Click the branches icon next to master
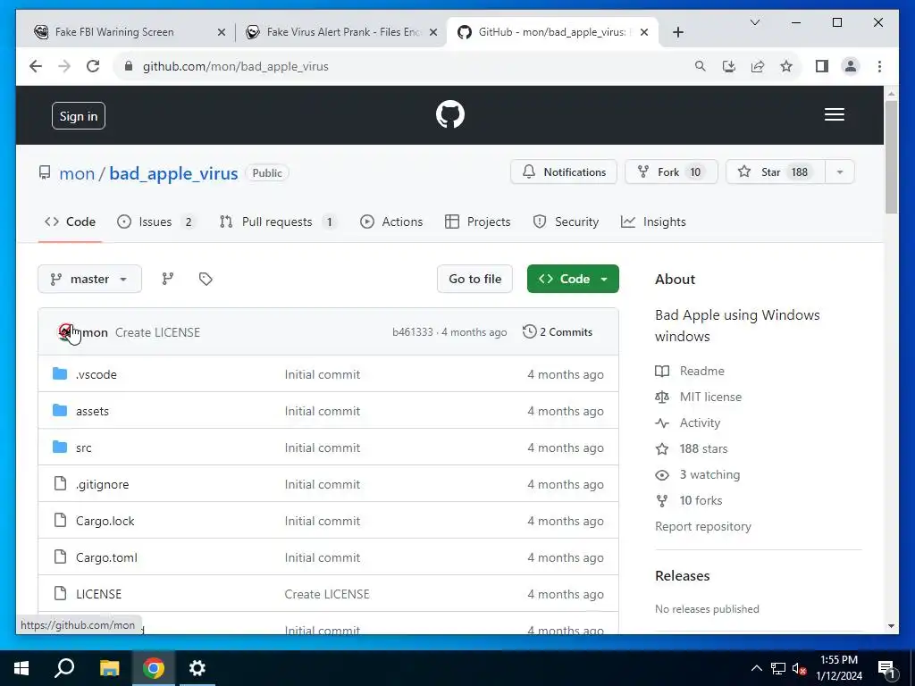This screenshot has height=686, width=915. (167, 279)
